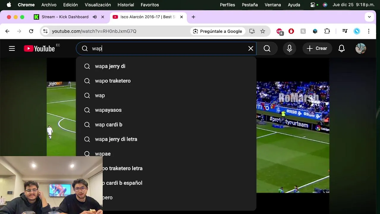
Task: Choose suggestion "wapo traketero"
Action: [x=166, y=81]
